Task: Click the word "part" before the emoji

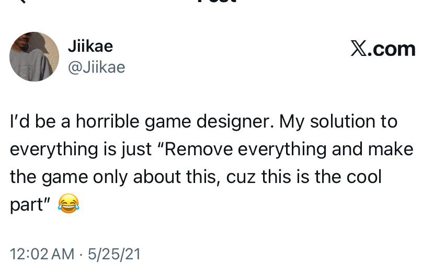Action: (x=26, y=204)
